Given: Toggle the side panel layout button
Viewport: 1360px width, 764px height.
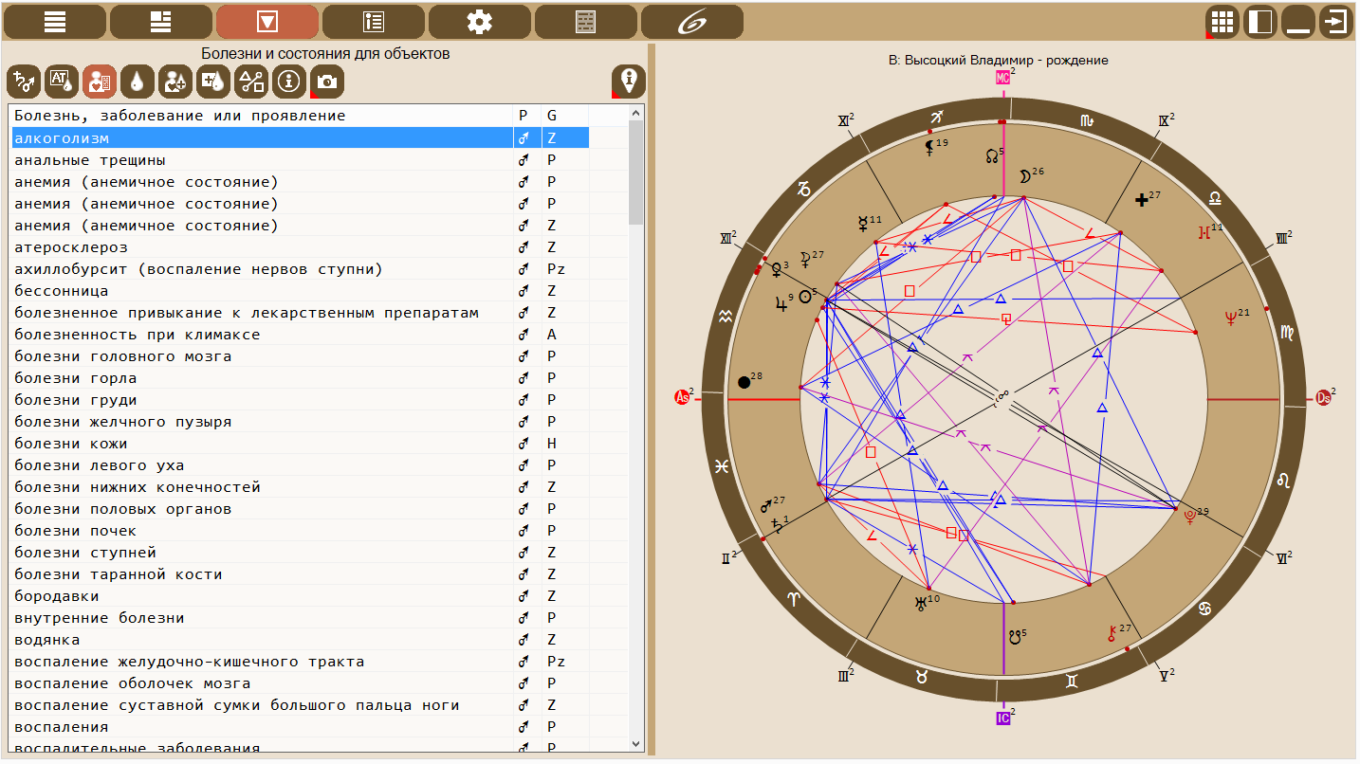Looking at the screenshot, I should (1260, 22).
